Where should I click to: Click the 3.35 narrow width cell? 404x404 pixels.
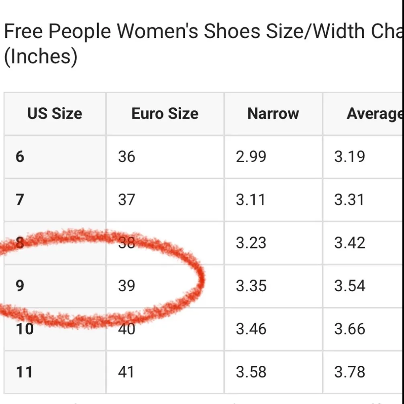(251, 286)
